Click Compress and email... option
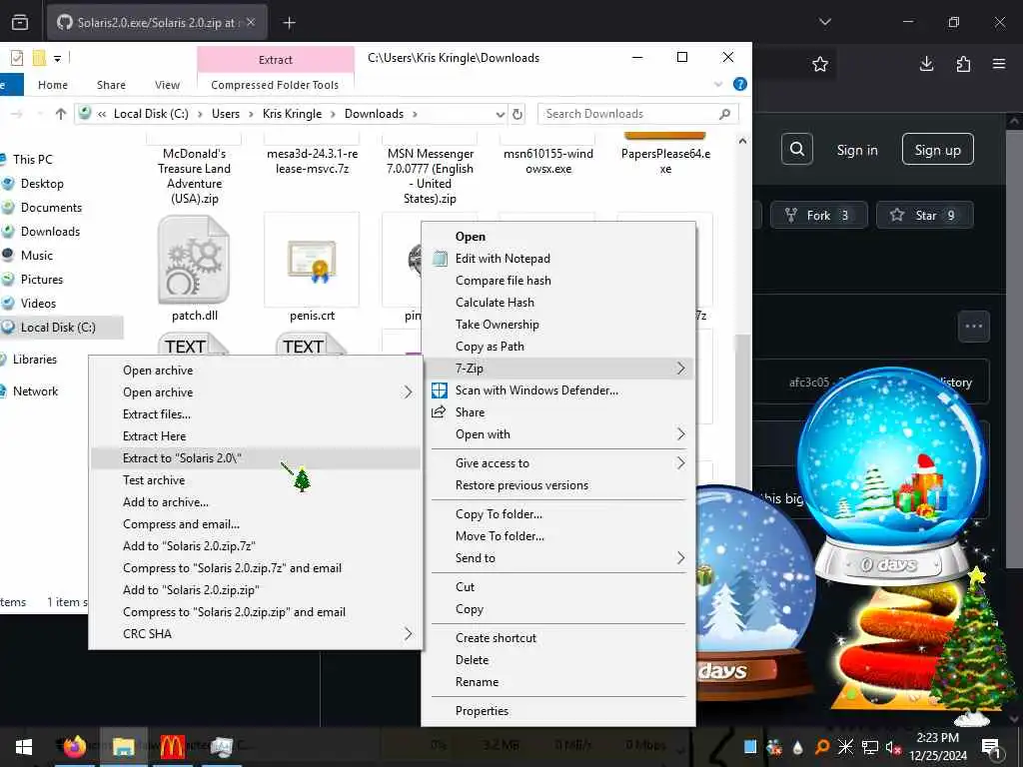This screenshot has width=1023, height=767. (x=255, y=524)
